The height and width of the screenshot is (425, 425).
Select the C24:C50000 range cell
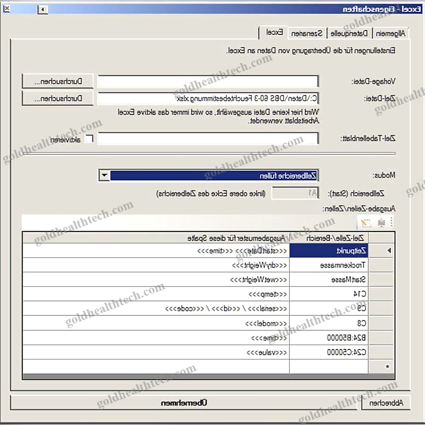(x=329, y=352)
